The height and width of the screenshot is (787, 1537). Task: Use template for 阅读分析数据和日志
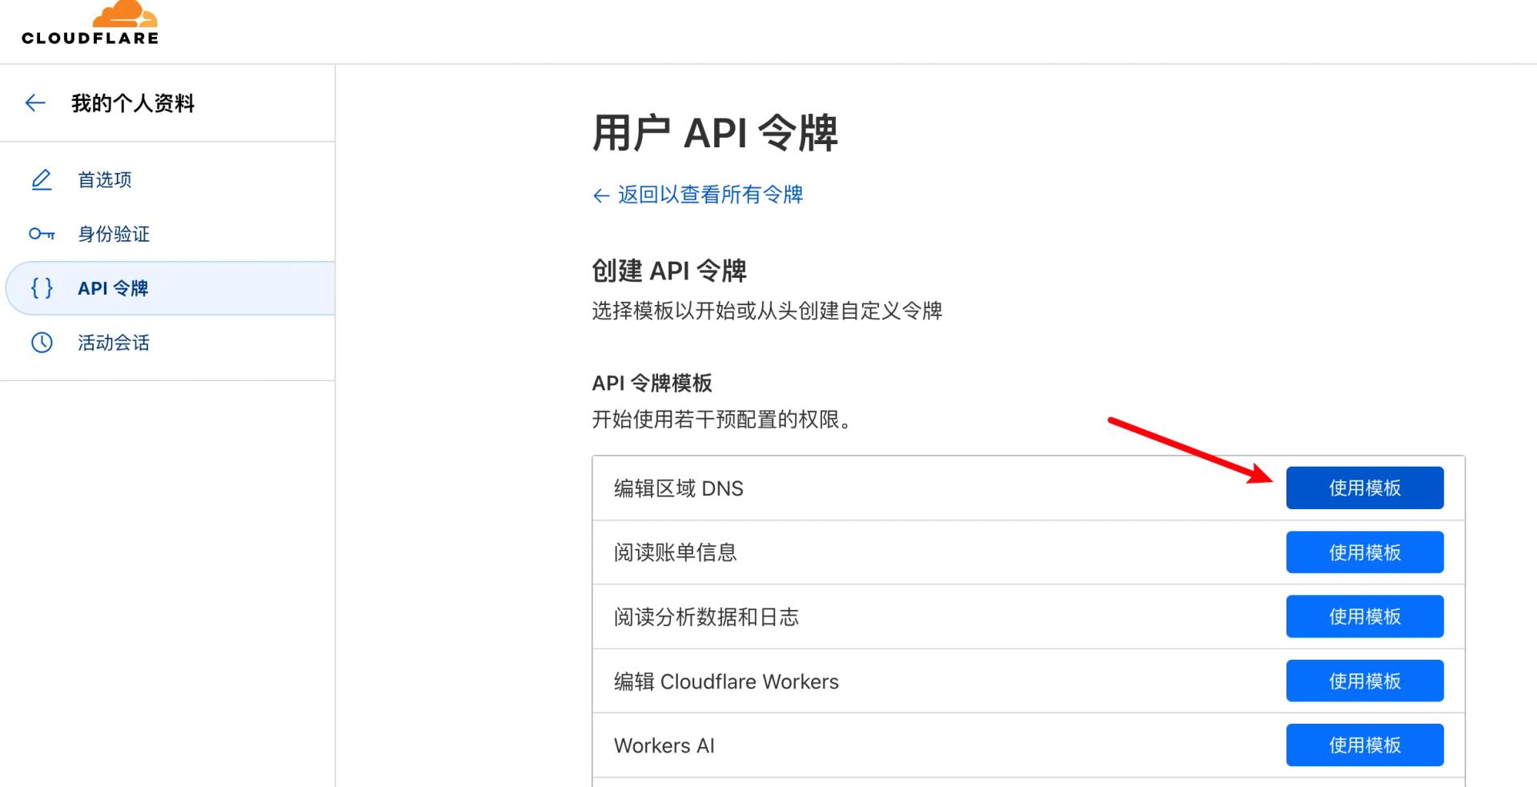[x=1365, y=616]
